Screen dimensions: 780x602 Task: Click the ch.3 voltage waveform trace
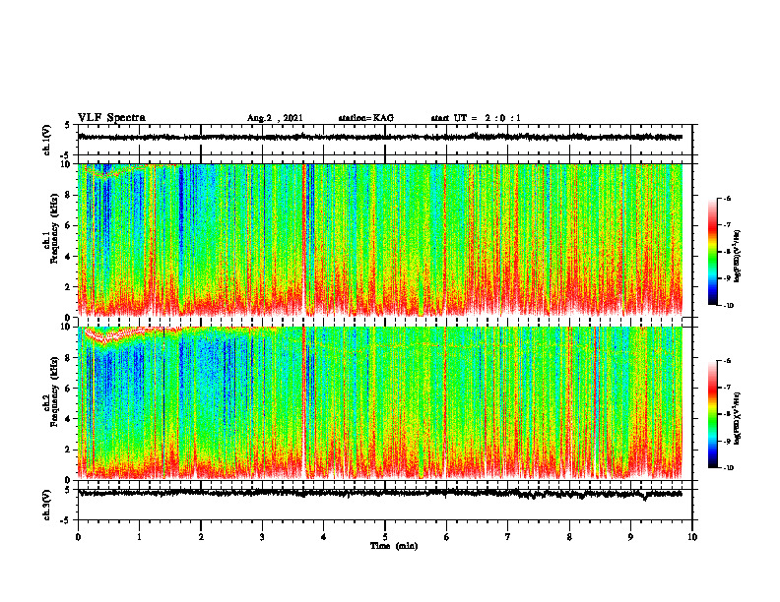(x=379, y=494)
